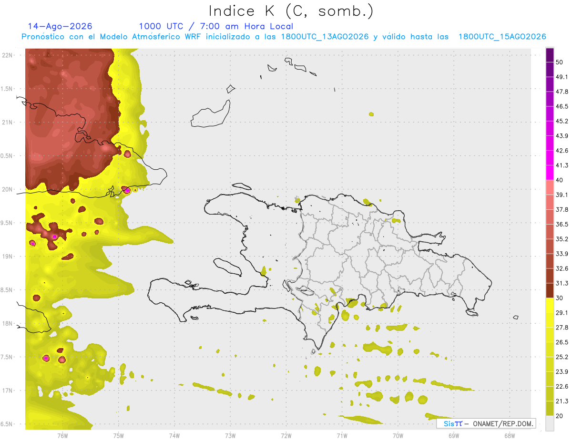Click the dark brown colorbar segment between 30 and 31.3
The width and height of the screenshot is (572, 442).
click(x=550, y=290)
